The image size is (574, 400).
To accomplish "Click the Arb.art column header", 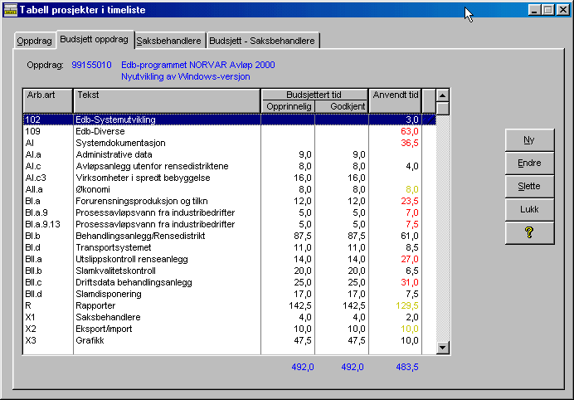I will (48, 100).
